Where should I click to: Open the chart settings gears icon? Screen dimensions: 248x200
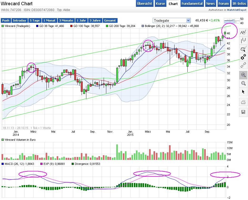tap(243, 57)
